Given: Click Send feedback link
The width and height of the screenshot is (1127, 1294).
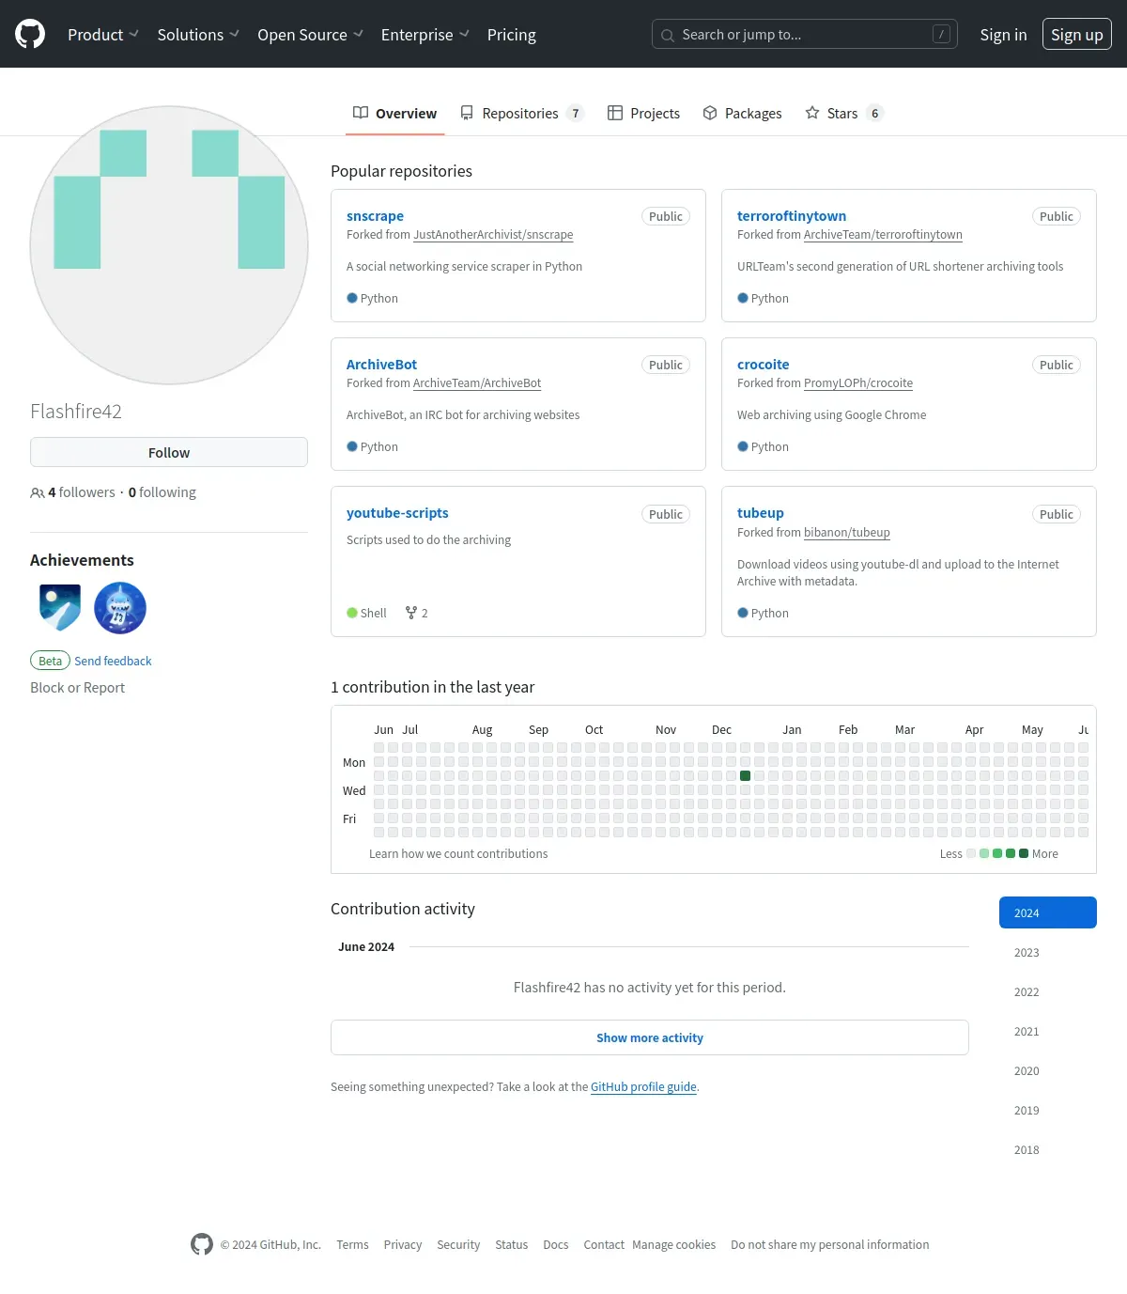Looking at the screenshot, I should point(113,661).
